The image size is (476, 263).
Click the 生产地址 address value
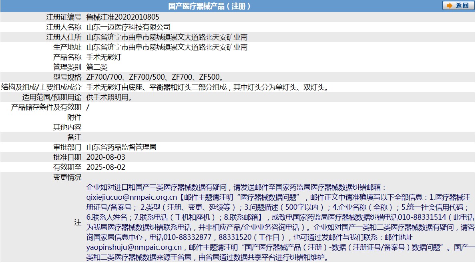click(x=167, y=47)
